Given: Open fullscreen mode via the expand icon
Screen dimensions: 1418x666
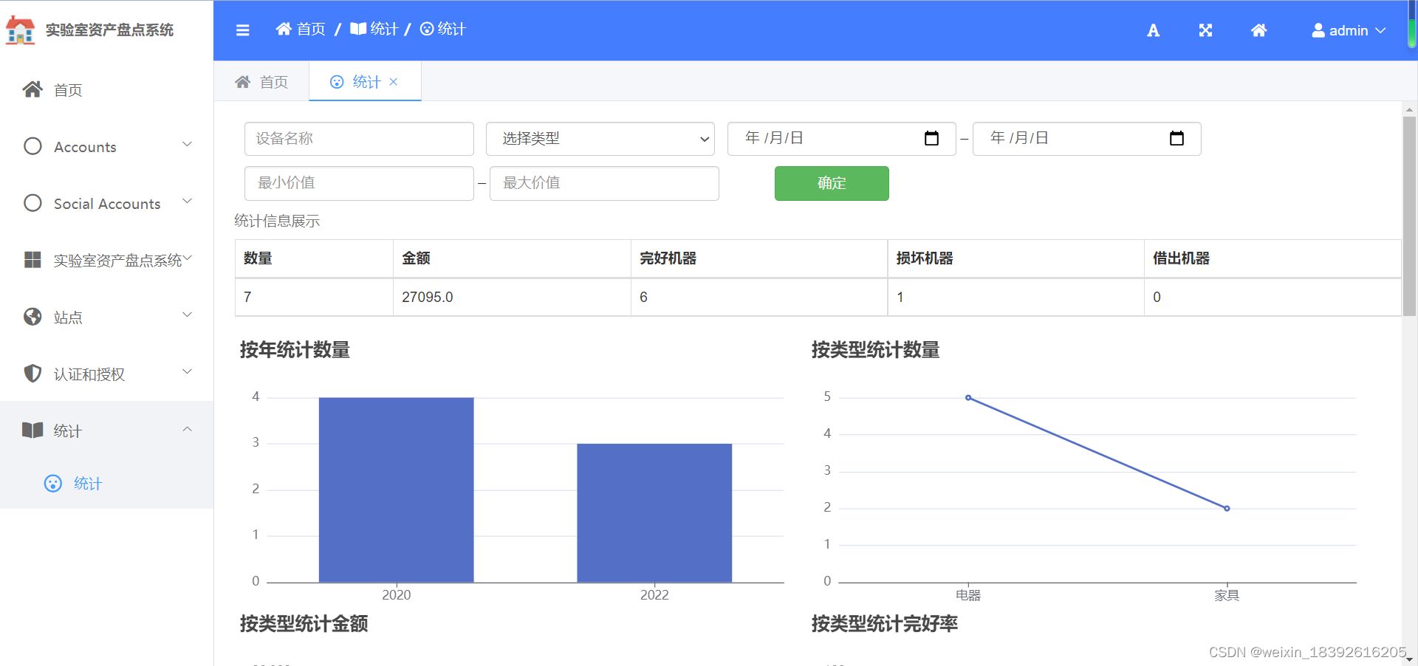Looking at the screenshot, I should point(1205,30).
